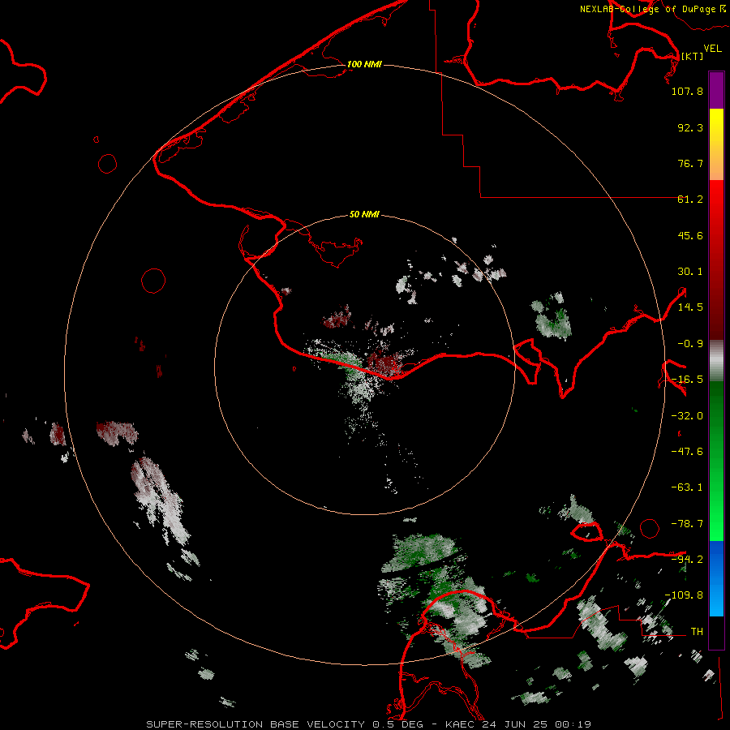Click the [KT] units label
The height and width of the screenshot is (730, 730).
(x=693, y=56)
